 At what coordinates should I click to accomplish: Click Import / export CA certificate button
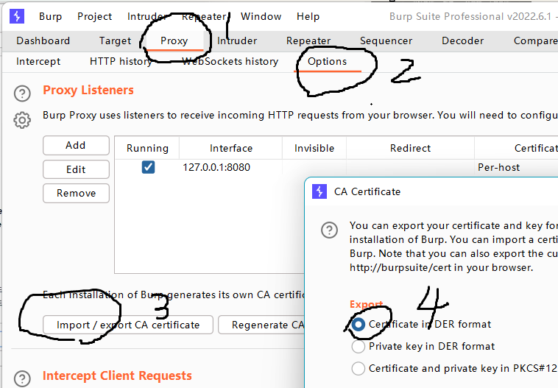tap(128, 325)
